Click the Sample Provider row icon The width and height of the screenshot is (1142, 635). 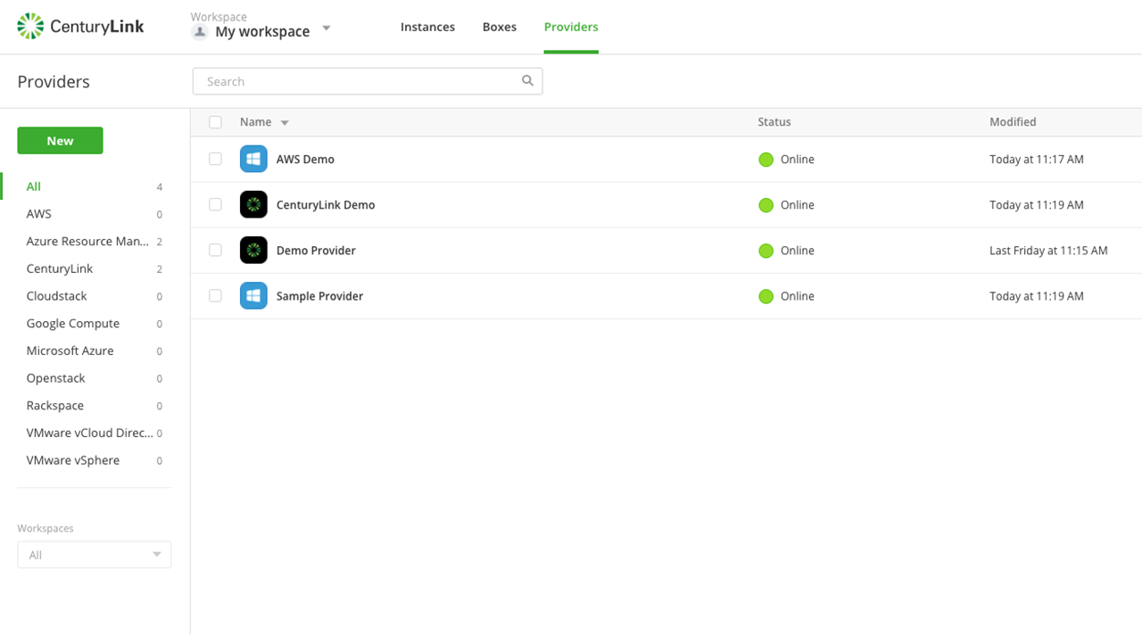click(253, 295)
